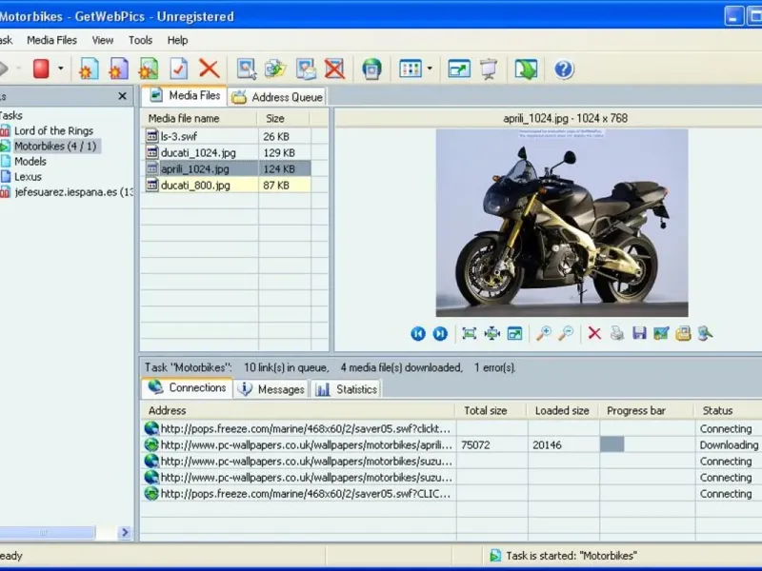Print the previewed image with printer icon
Screen dimensions: 762x571
pos(617,333)
